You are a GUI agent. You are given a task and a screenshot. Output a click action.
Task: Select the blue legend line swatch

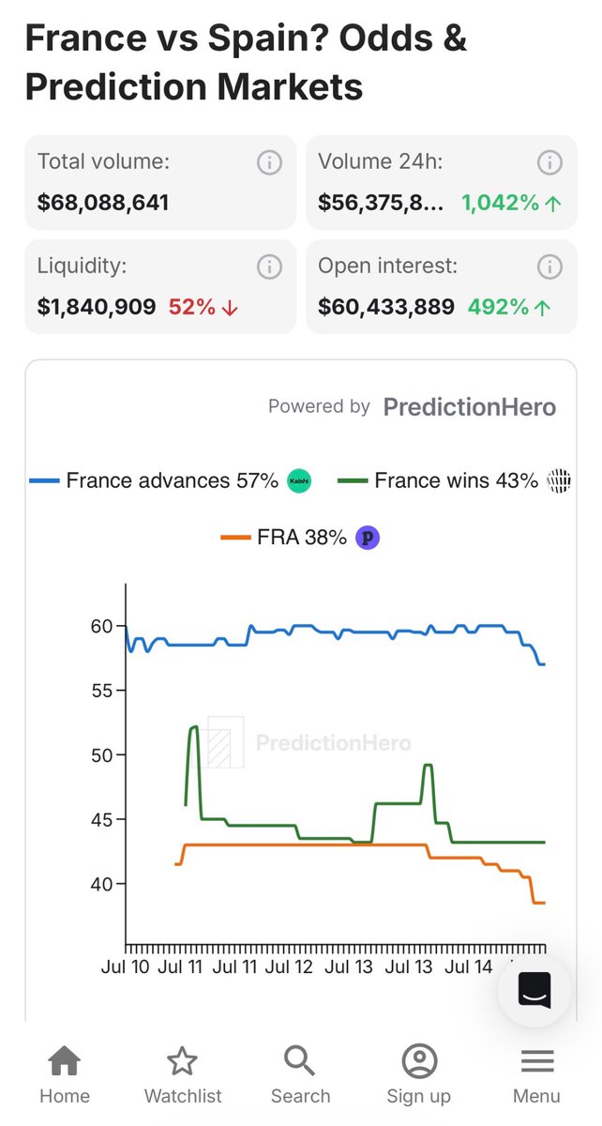(45, 480)
